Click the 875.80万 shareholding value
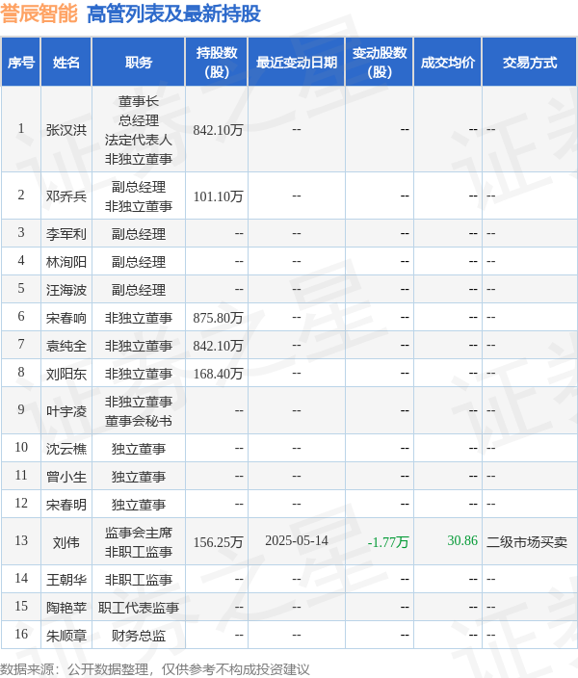578x678 pixels. (218, 318)
